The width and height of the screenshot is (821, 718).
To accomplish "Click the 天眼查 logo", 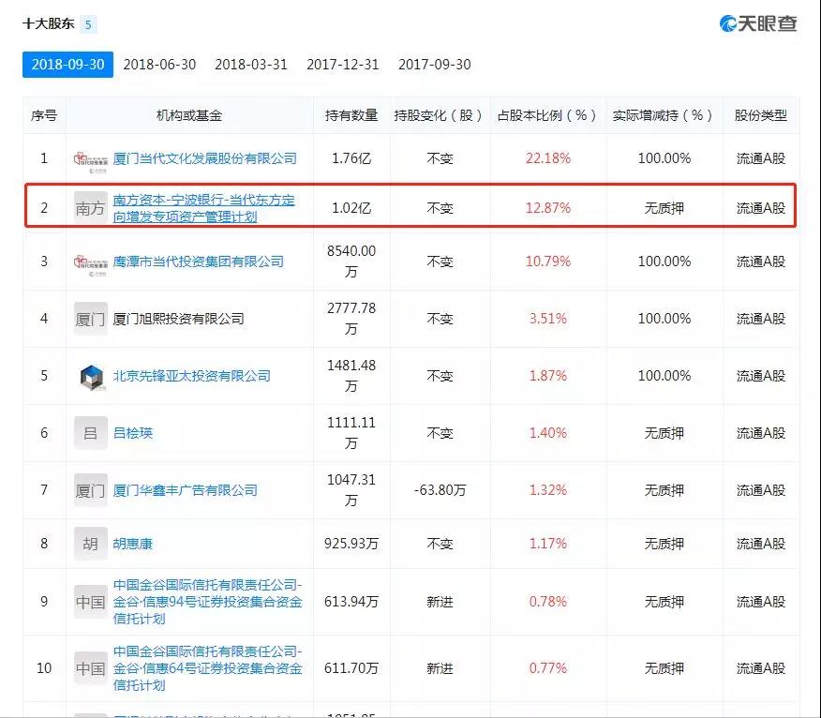I will (x=759, y=23).
